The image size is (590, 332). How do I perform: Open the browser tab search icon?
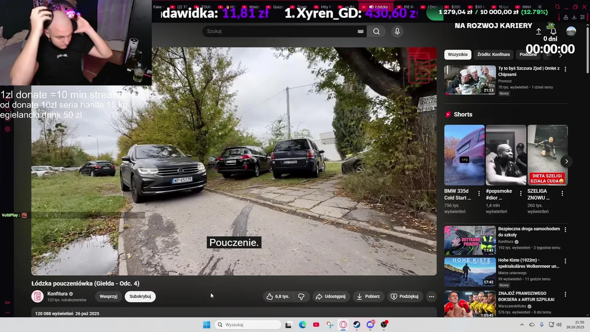(x=557, y=7)
